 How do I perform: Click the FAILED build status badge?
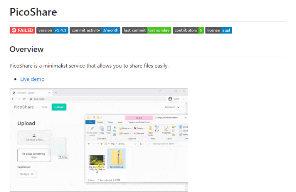(x=22, y=30)
